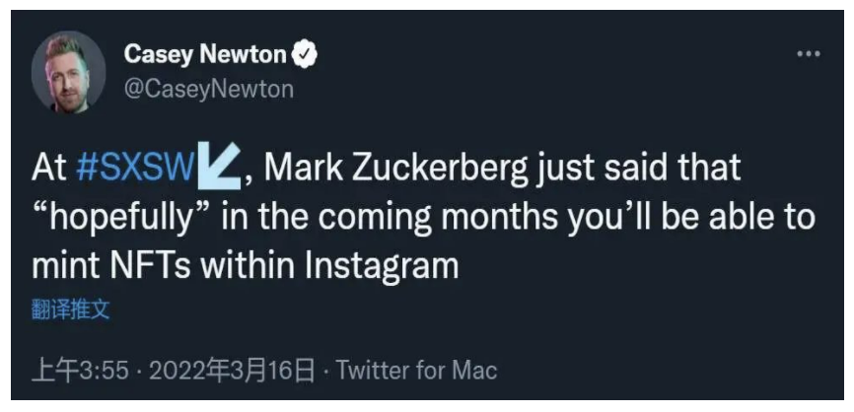Click the 翻译推文 translate tweet link
The image size is (854, 412).
click(x=69, y=311)
